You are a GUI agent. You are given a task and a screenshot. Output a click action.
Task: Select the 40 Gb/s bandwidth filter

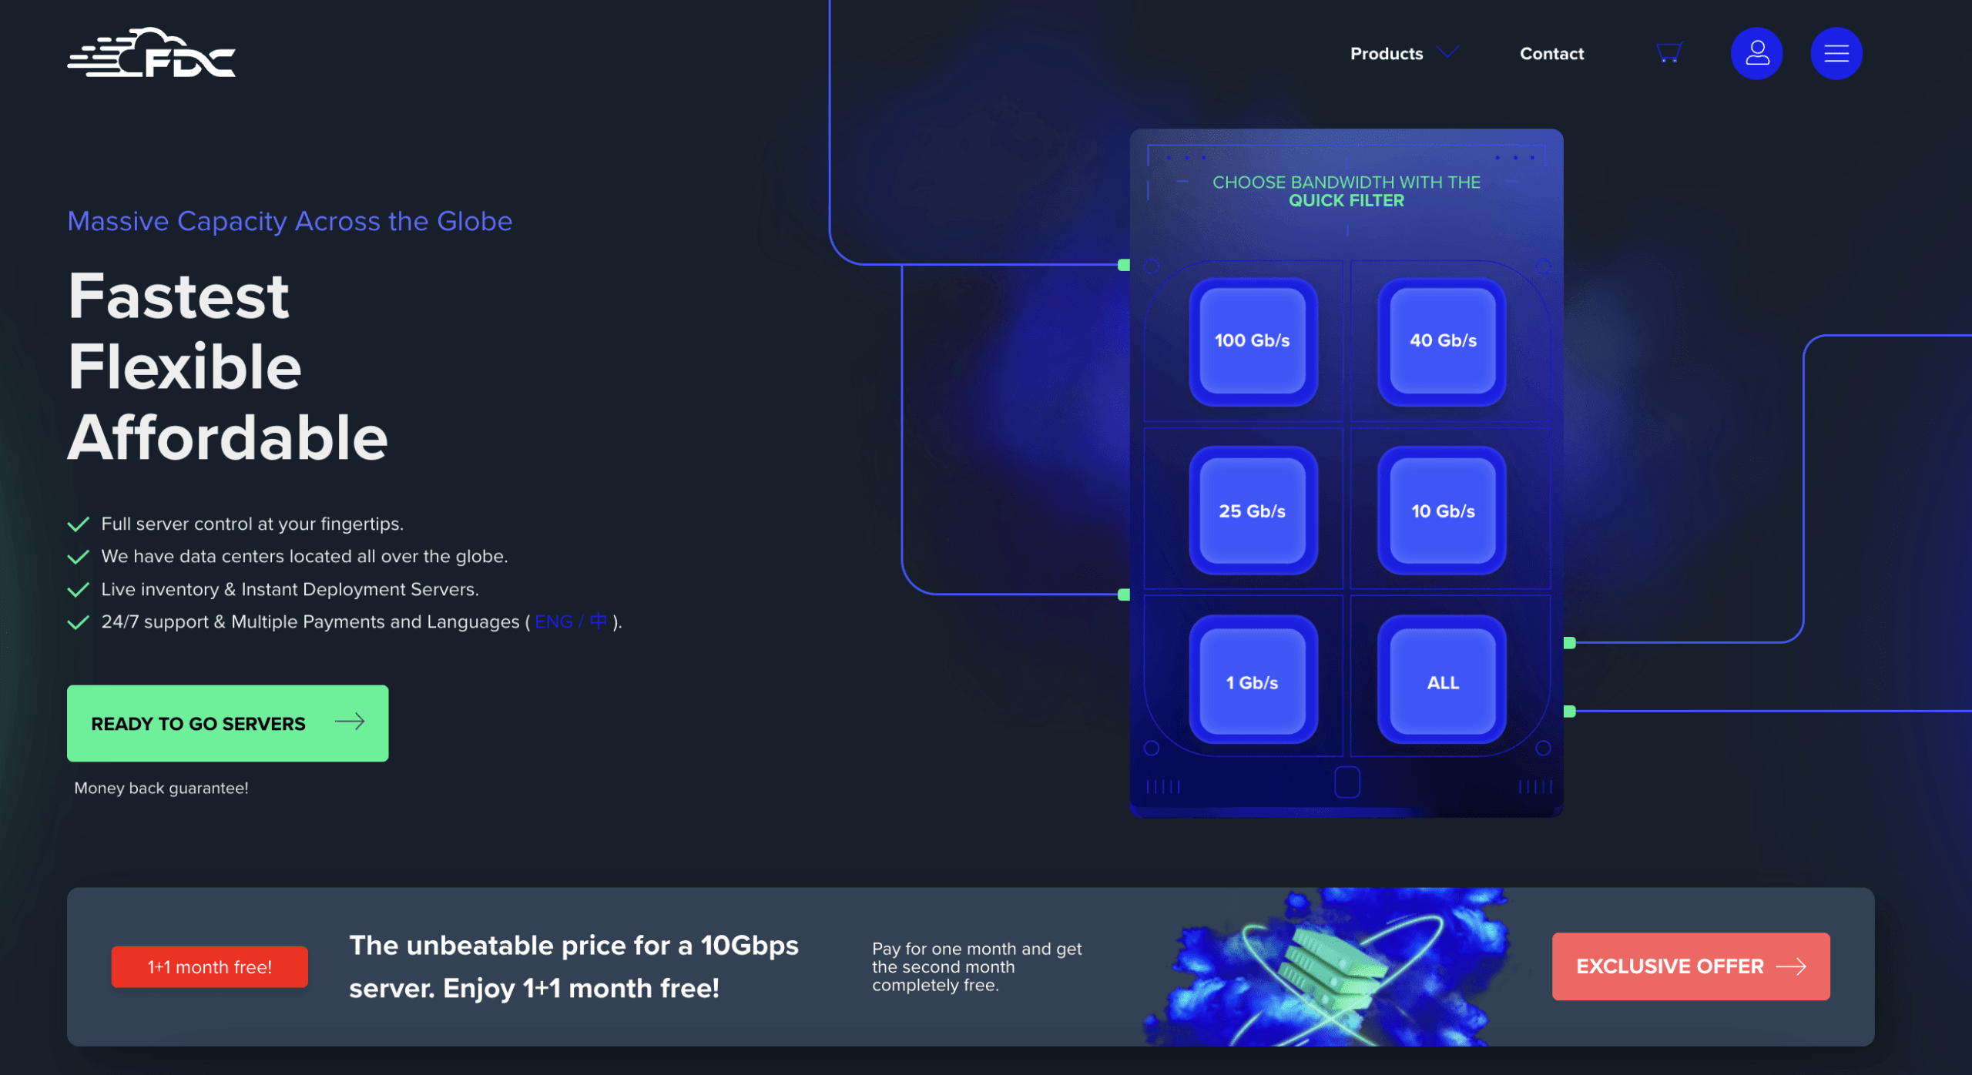[1442, 340]
